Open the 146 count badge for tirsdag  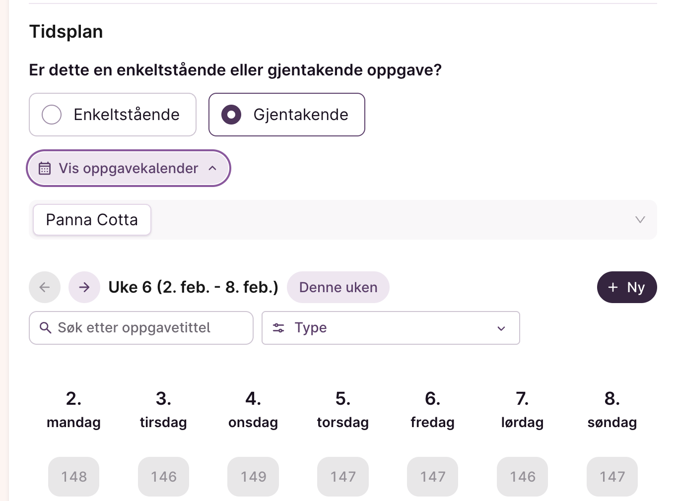click(x=163, y=477)
